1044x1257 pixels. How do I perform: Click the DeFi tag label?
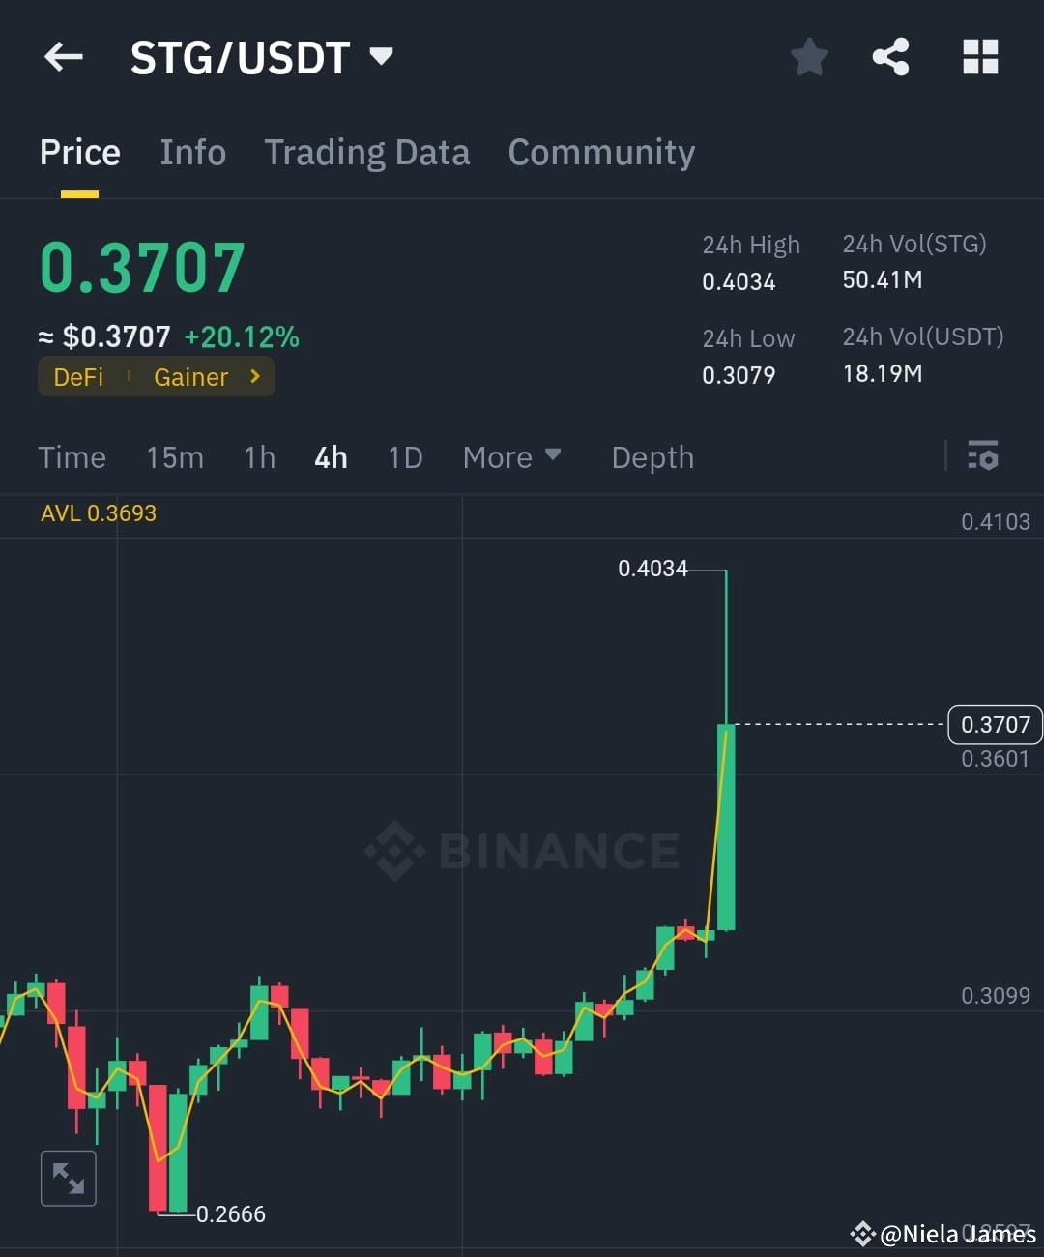[77, 377]
